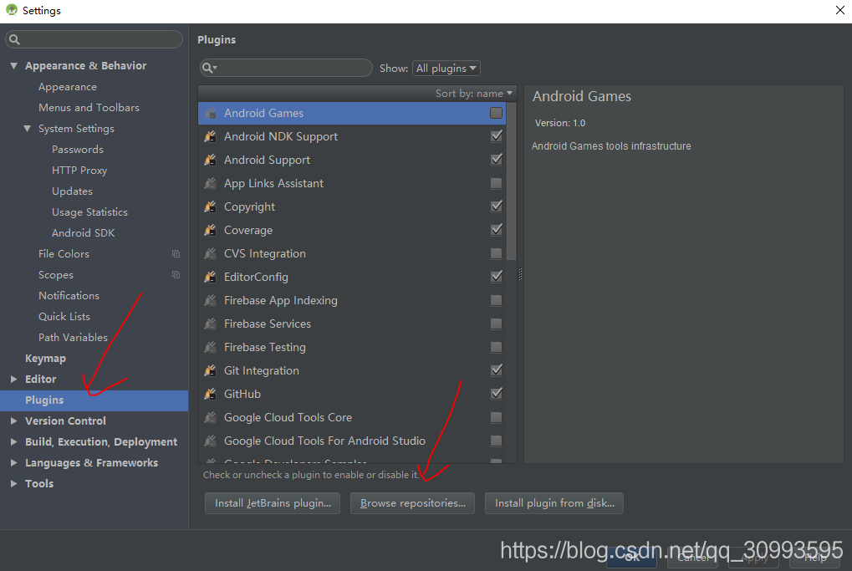Image resolution: width=852 pixels, height=571 pixels.
Task: Click the plugin search magnifier icon
Action: tap(209, 68)
